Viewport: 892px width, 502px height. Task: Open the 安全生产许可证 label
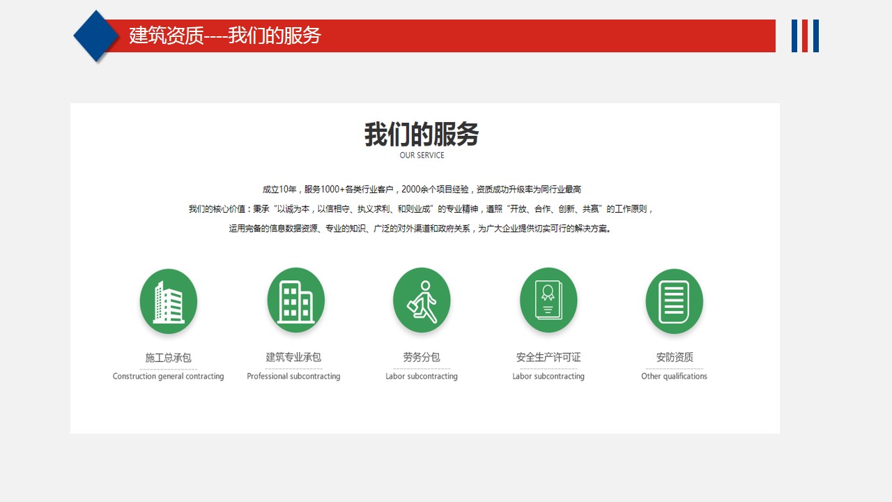tap(548, 357)
